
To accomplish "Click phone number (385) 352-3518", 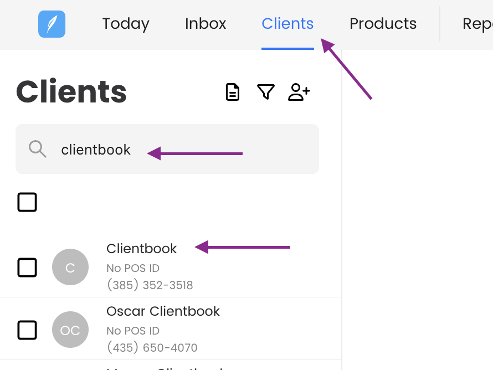I will tap(150, 285).
